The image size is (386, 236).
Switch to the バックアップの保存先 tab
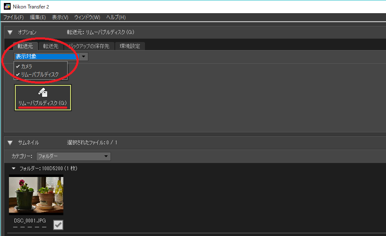[89, 46]
